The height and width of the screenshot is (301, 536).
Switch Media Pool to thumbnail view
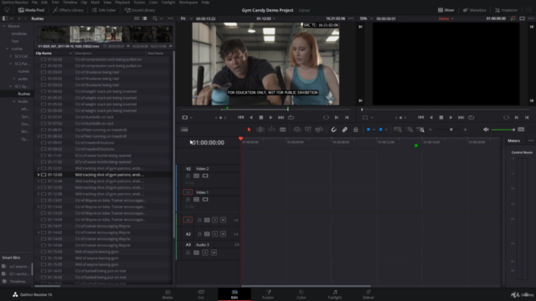[x=137, y=18]
